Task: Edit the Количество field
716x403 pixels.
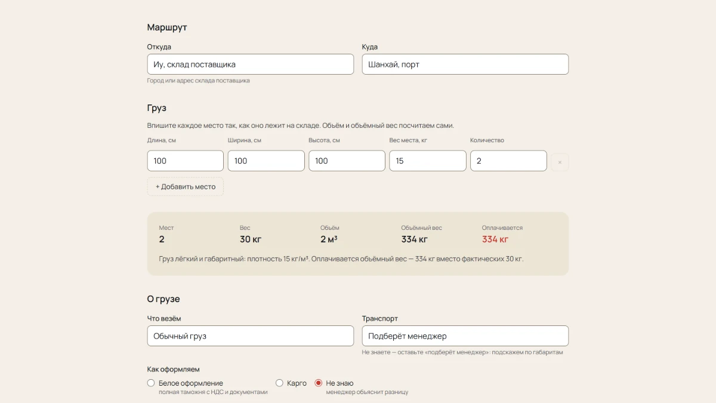Action: [508, 161]
